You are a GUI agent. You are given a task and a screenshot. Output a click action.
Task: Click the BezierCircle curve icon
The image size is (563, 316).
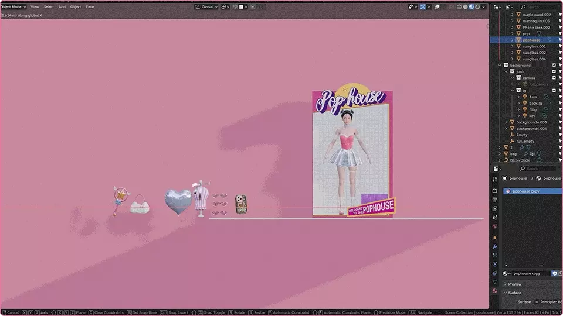point(506,160)
